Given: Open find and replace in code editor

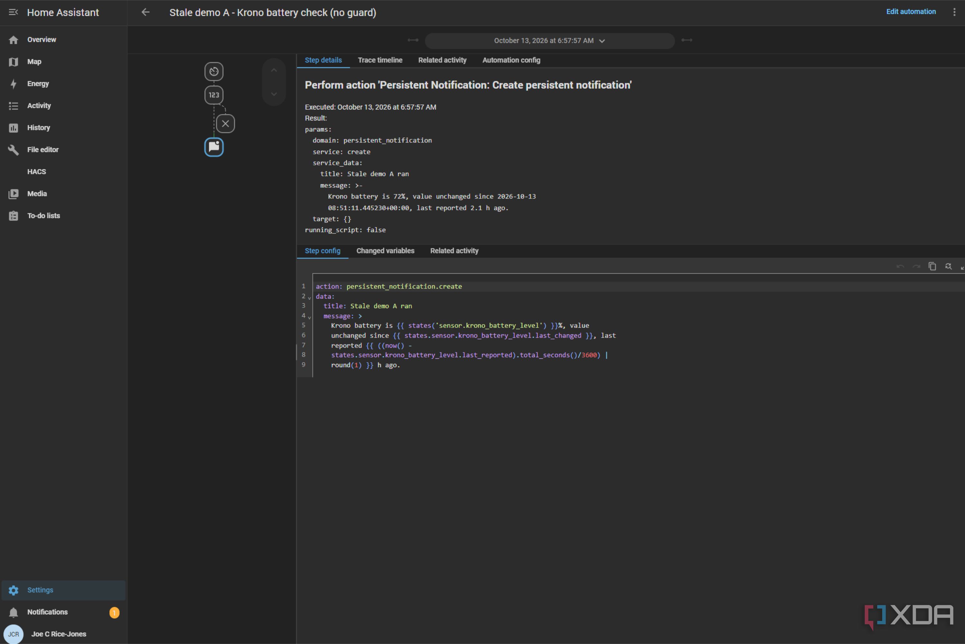Looking at the screenshot, I should (x=948, y=267).
